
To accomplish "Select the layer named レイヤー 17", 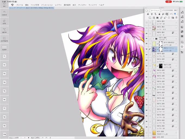I will (x=161, y=110).
